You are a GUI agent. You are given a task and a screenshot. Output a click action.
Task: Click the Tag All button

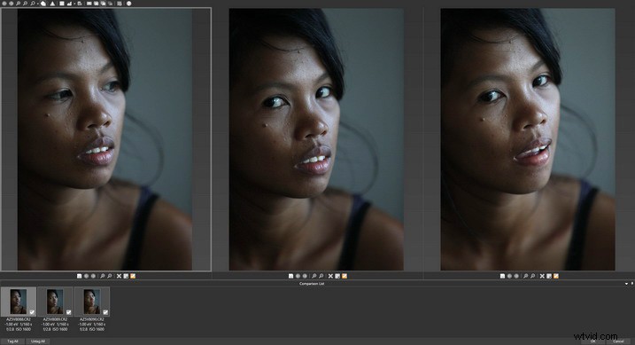12,341
